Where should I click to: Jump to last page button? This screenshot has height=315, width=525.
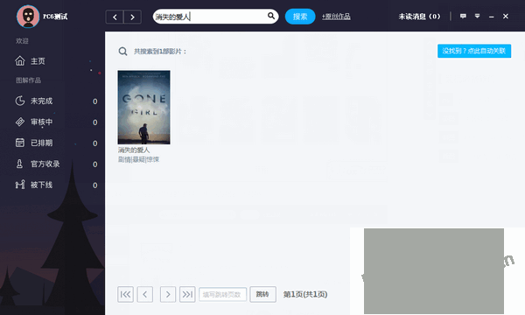click(x=187, y=294)
